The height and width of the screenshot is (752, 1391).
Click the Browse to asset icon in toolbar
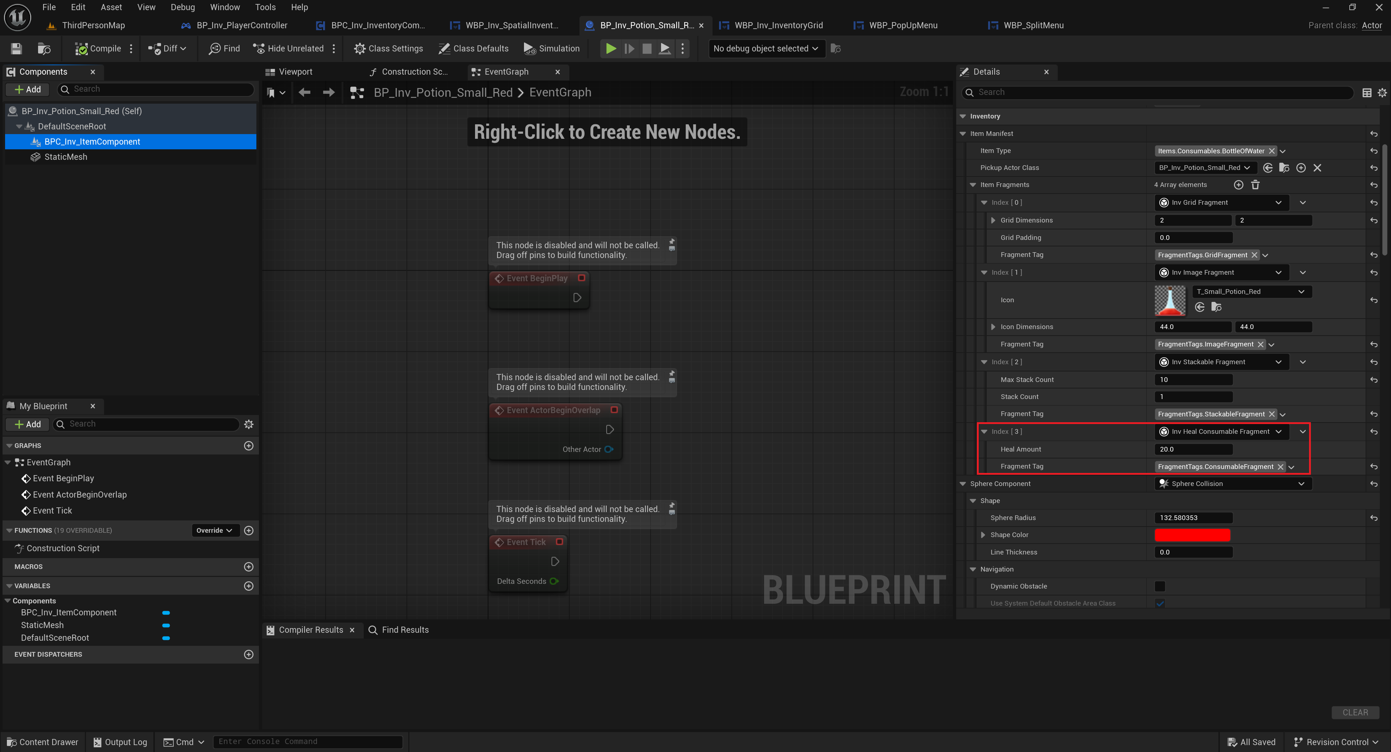click(44, 49)
